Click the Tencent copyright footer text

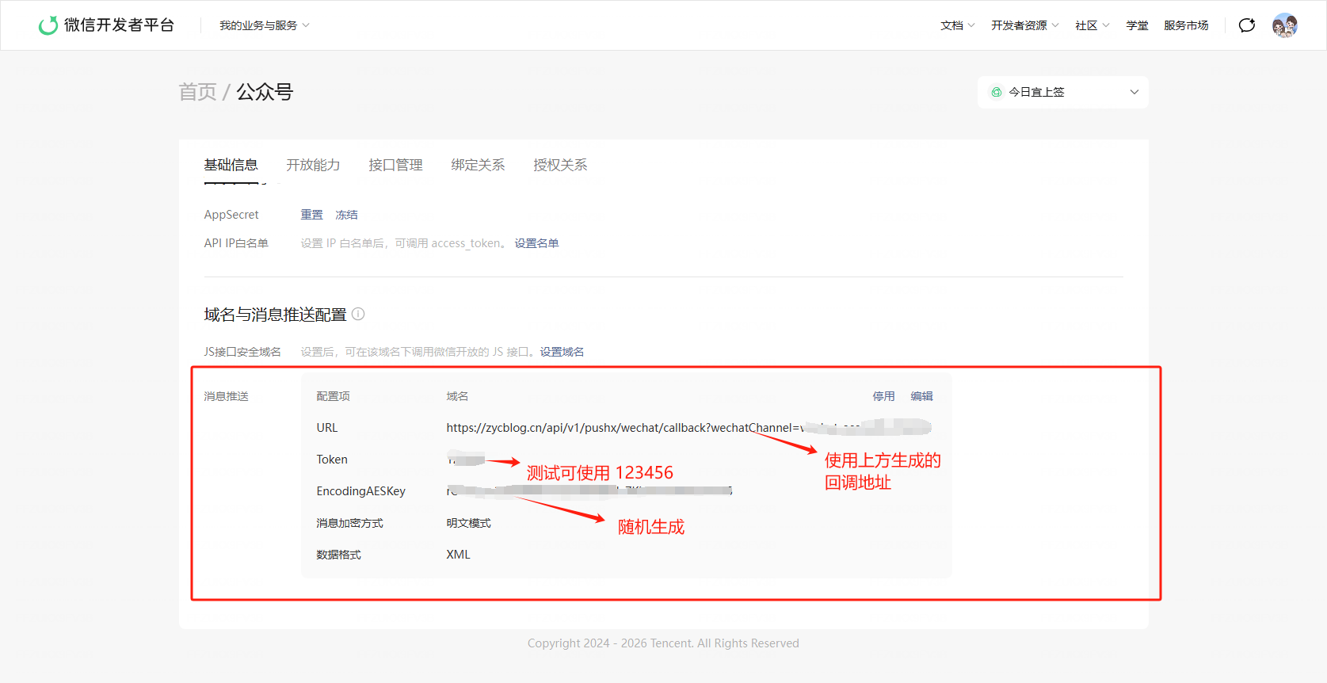pyautogui.click(x=663, y=643)
